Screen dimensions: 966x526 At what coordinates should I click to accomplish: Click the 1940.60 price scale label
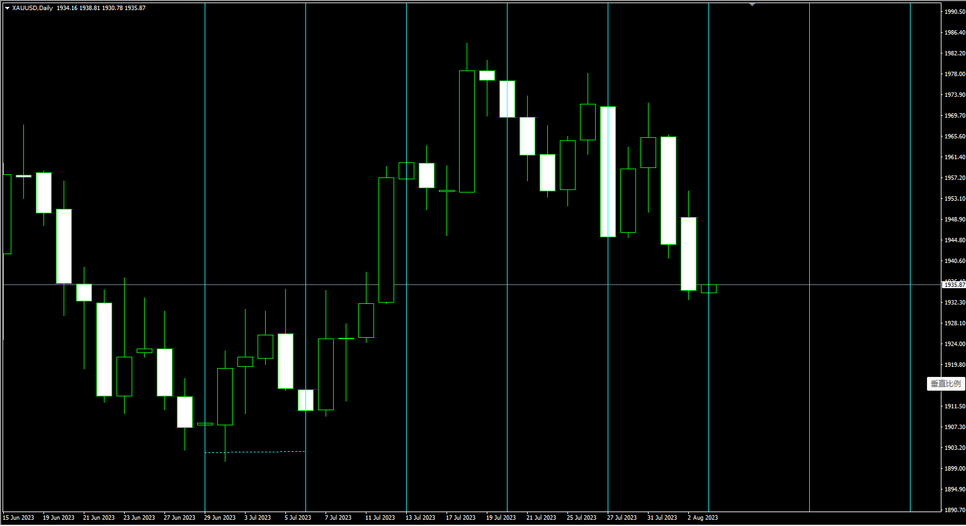(955, 261)
